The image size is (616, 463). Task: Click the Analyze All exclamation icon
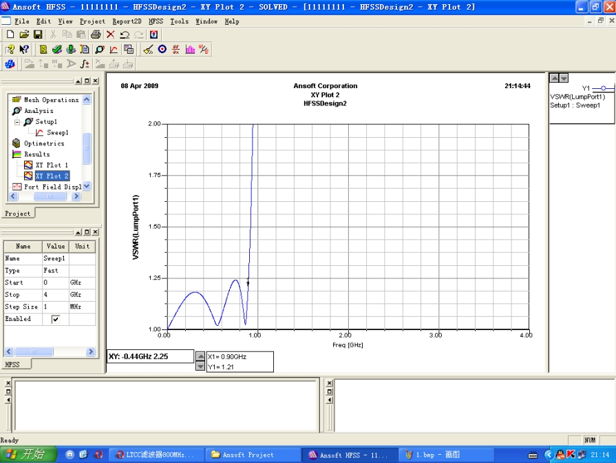tap(71, 50)
